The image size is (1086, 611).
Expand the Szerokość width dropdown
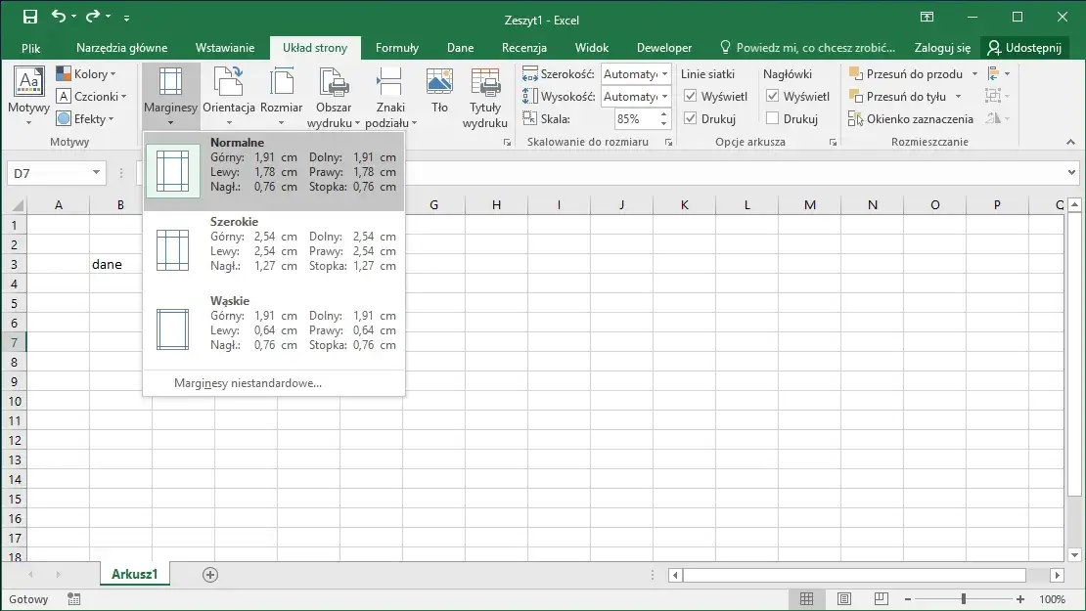coord(664,74)
